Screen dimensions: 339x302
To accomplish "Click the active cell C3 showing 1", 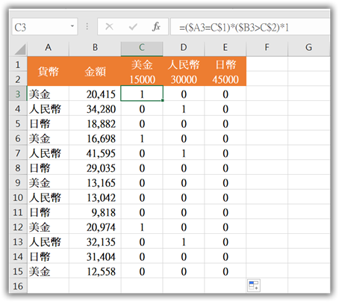I will (x=142, y=93).
